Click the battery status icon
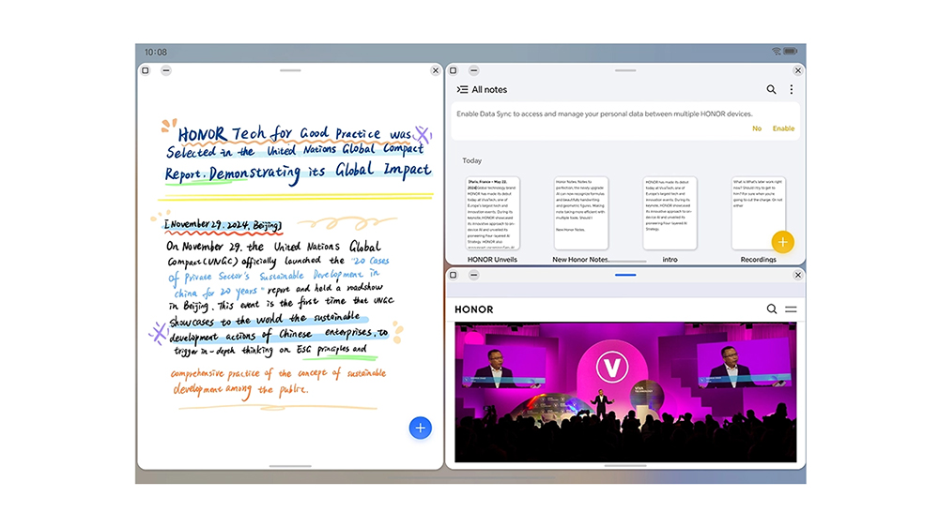 click(791, 52)
